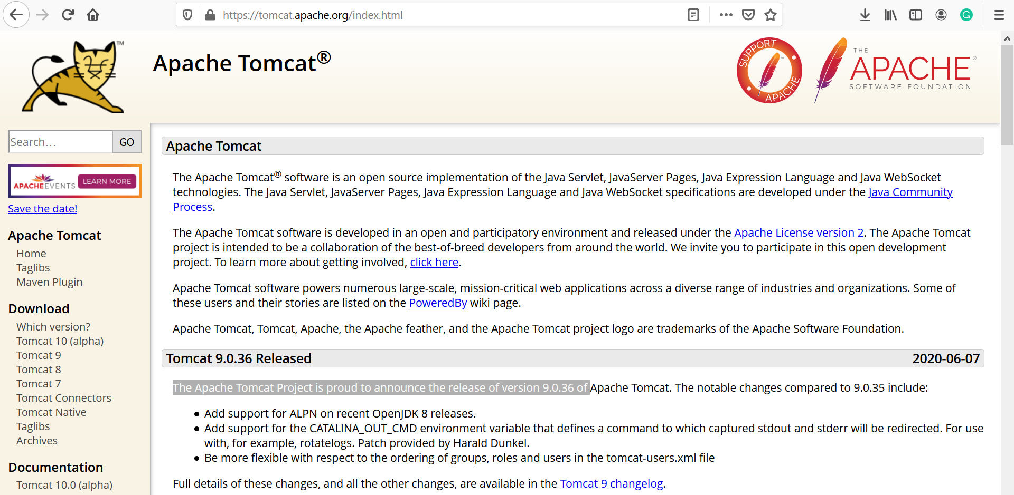The width and height of the screenshot is (1014, 495).
Task: Click the ApacheEvents Learn More banner
Action: [75, 181]
